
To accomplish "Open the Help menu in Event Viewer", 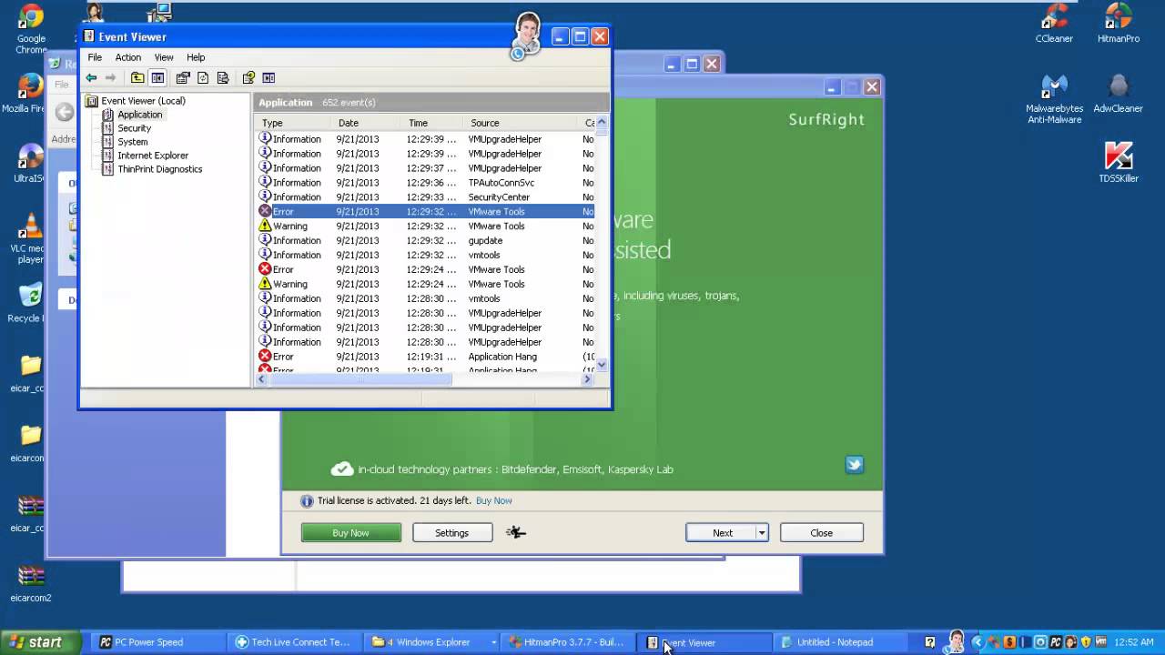I will click(x=196, y=57).
